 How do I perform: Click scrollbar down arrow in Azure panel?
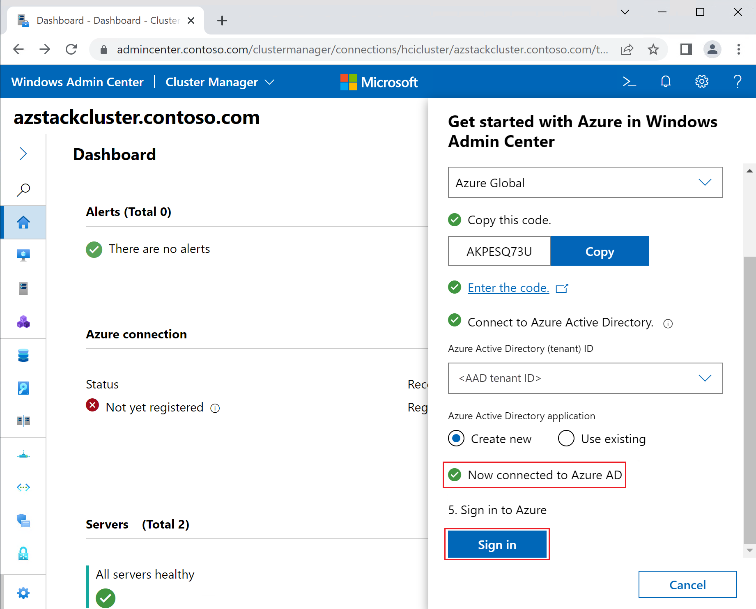coord(750,550)
